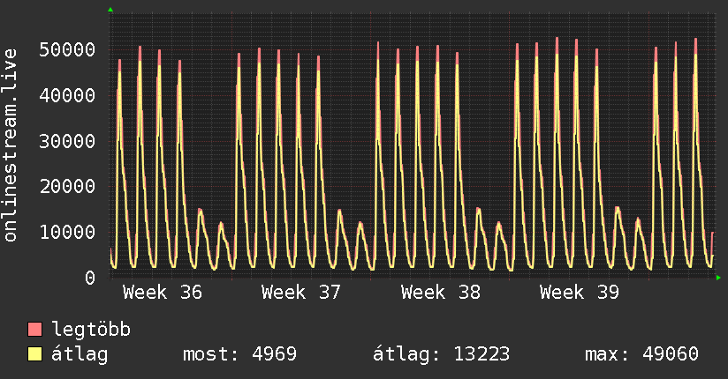Click the 50000 y-axis tick label
This screenshot has width=728, height=379.
coord(67,49)
